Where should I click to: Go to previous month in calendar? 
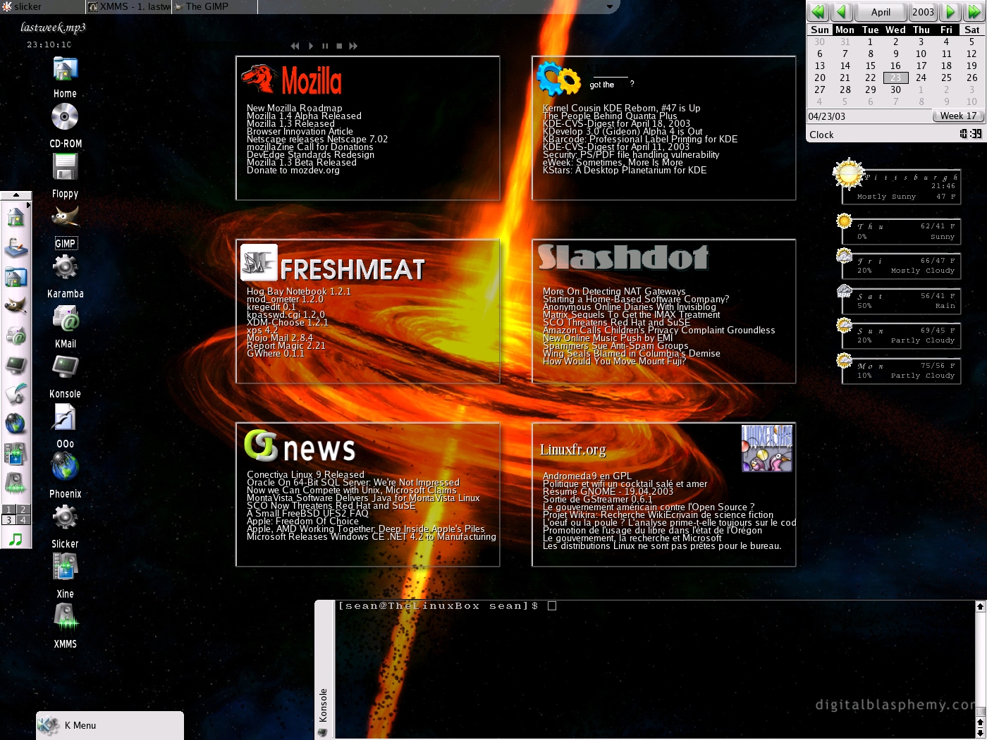click(842, 12)
